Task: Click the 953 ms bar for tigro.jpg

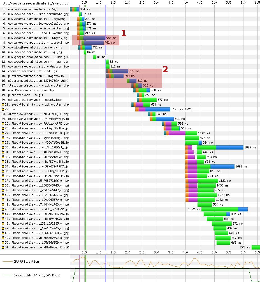Action: point(94,38)
